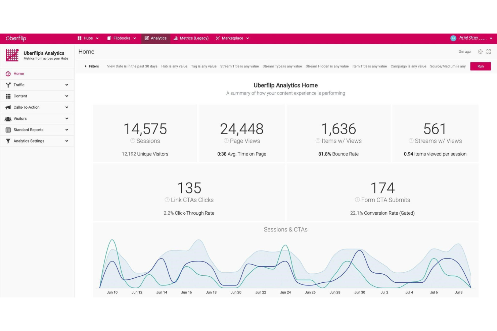Click the Hub is any value filter
The width and height of the screenshot is (497, 331).
(174, 66)
